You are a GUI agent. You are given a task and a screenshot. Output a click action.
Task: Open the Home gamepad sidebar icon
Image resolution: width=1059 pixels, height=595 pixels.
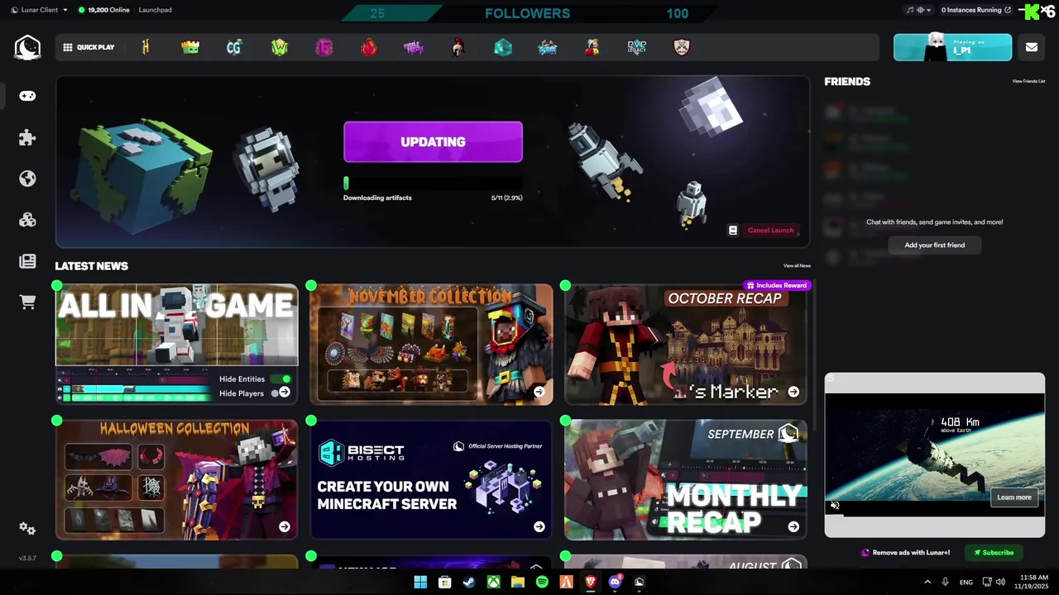click(27, 96)
